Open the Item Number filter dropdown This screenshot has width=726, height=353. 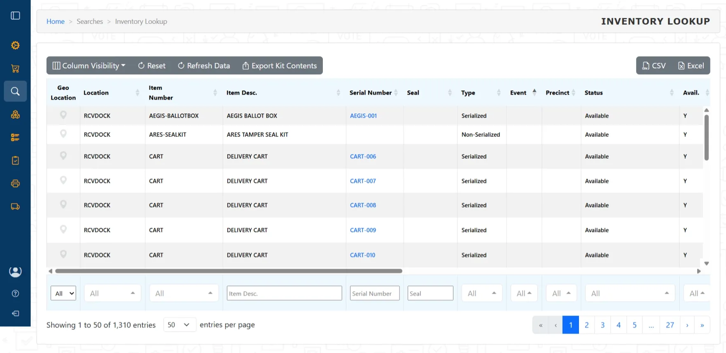pos(184,293)
